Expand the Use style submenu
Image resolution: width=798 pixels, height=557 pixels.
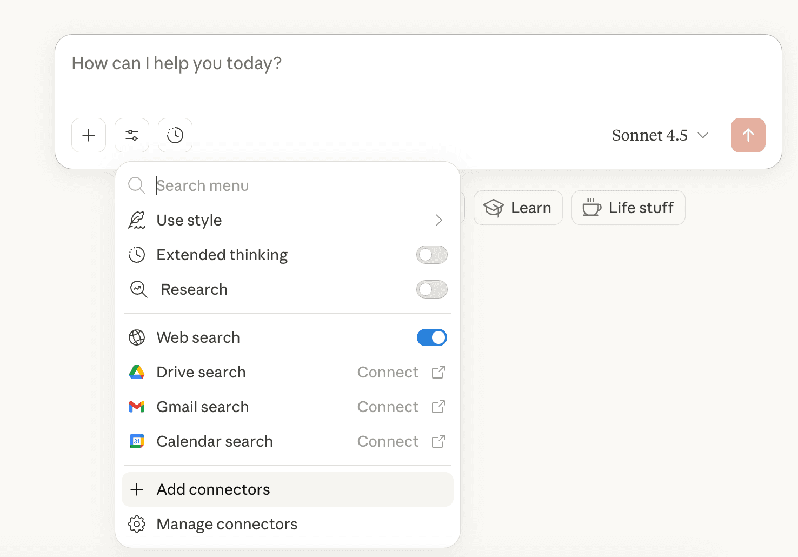[x=439, y=220]
